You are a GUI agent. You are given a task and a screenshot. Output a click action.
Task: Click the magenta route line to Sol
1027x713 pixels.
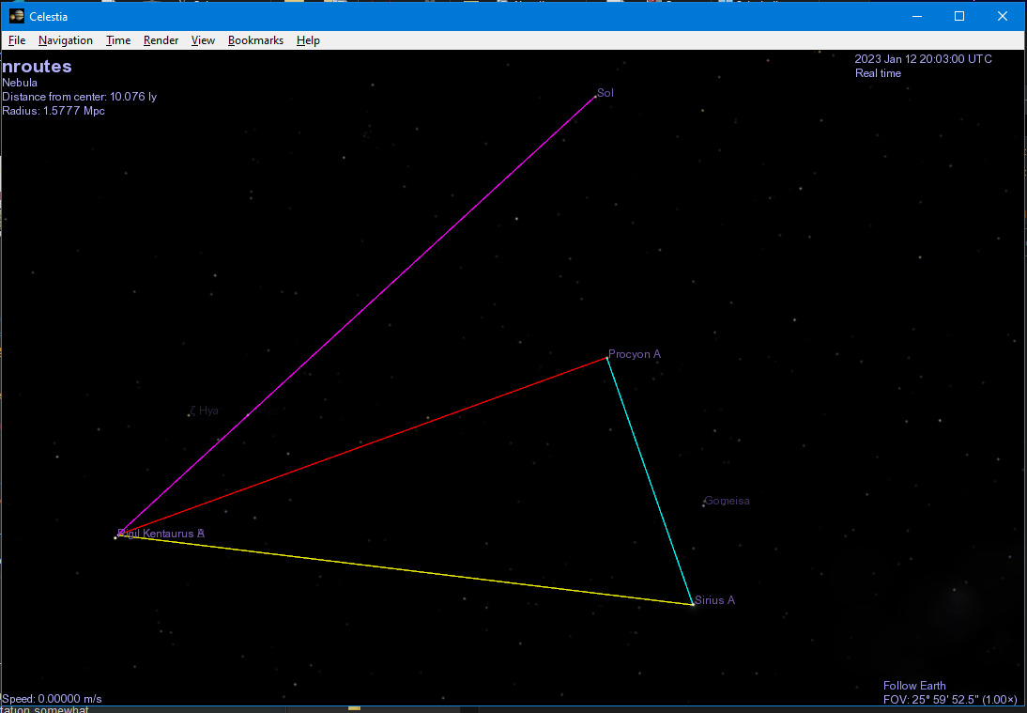[x=357, y=315]
